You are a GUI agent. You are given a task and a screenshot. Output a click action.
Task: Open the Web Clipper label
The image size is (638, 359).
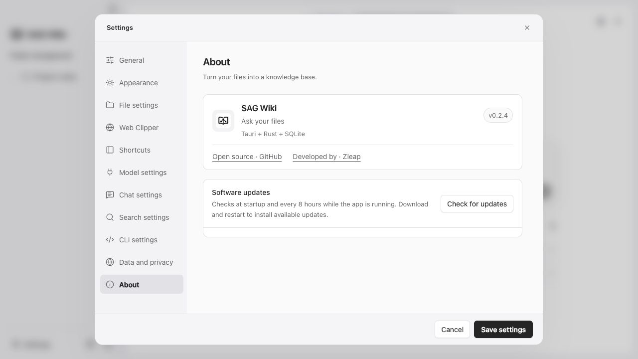139,128
